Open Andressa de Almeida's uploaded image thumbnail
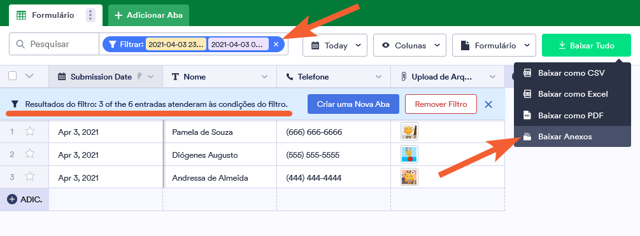Viewport: 640px width, 236px height. (x=409, y=177)
